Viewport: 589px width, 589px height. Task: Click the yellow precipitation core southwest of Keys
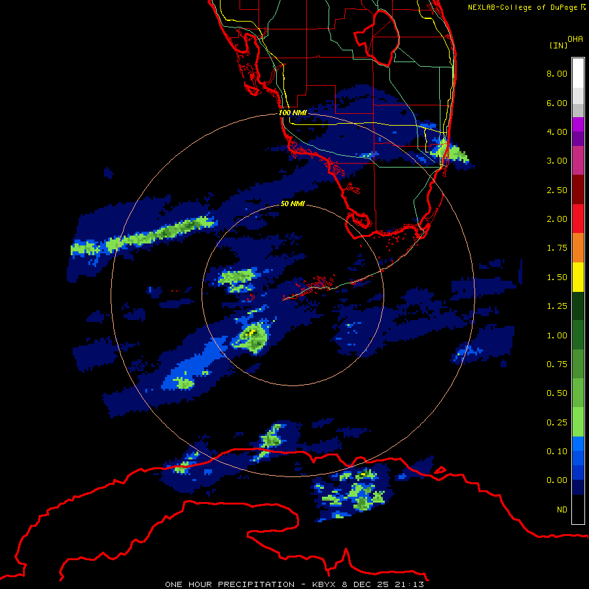252,332
